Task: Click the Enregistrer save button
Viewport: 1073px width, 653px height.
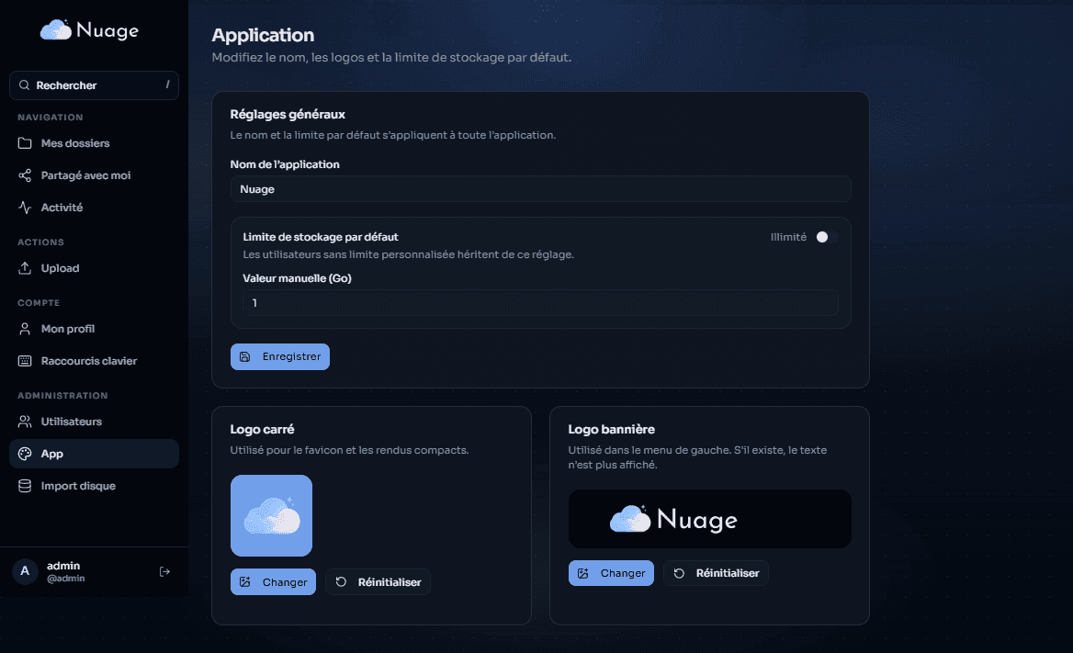Action: [279, 356]
